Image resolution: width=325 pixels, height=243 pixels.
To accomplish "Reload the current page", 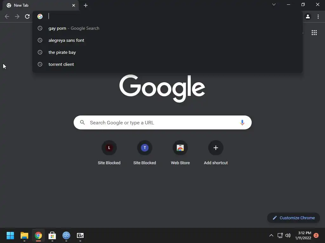I will pos(27,16).
